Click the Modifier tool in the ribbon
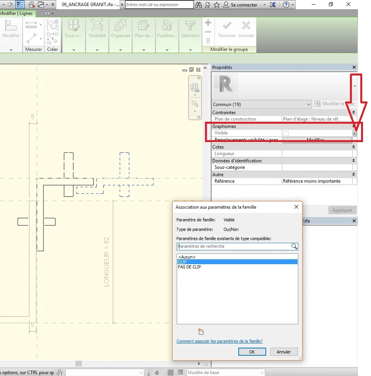 pos(11,29)
